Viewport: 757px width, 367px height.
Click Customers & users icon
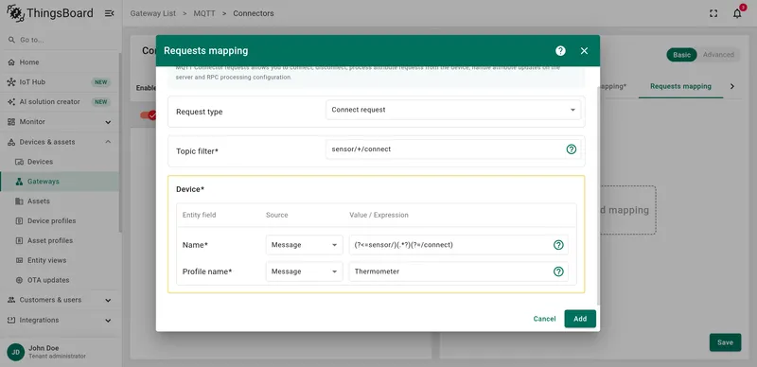coord(11,300)
